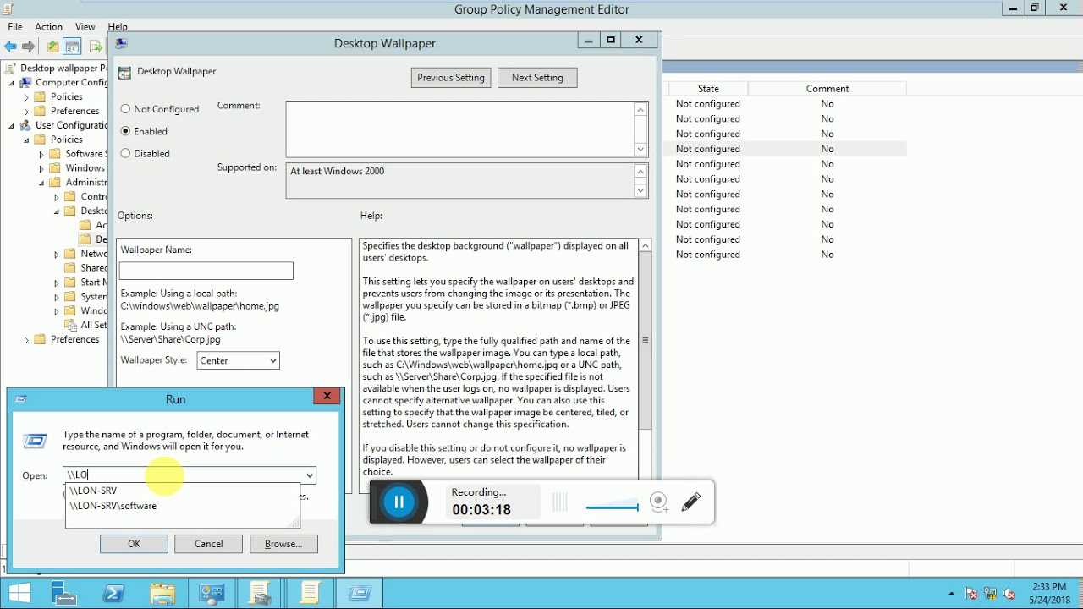Viewport: 1083px width, 609px height.
Task: Select User Configuration node icon
Action: click(x=26, y=125)
